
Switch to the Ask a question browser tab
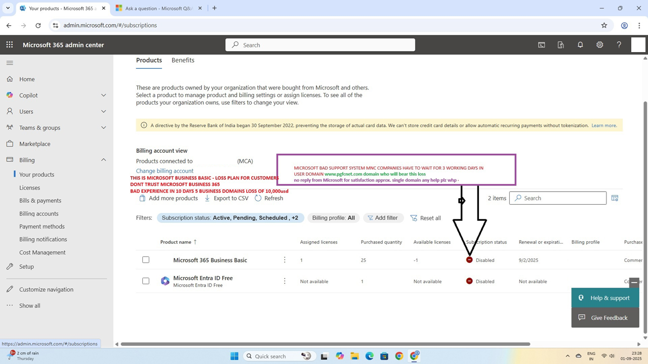[158, 8]
